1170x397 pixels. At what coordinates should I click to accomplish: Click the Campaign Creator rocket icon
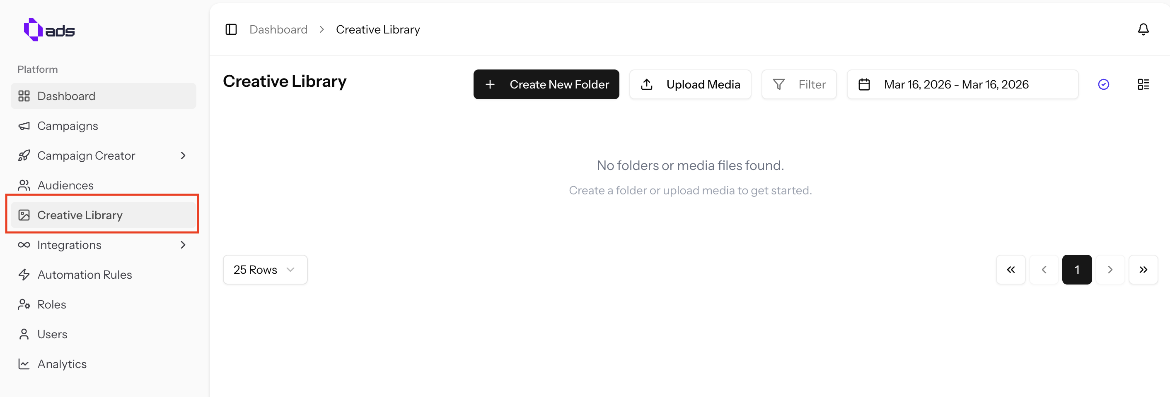[24, 155]
